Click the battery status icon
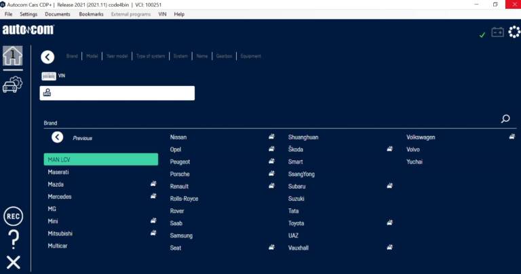The height and width of the screenshot is (274, 521). (x=497, y=32)
